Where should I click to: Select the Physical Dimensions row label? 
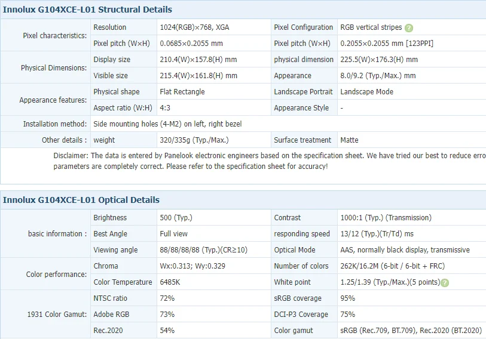pyautogui.click(x=54, y=68)
